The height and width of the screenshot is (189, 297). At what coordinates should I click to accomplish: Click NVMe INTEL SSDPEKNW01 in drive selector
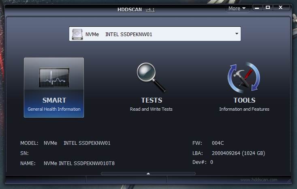118,34
